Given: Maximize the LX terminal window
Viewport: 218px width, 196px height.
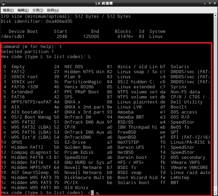Looking at the screenshot, I should point(209,3).
